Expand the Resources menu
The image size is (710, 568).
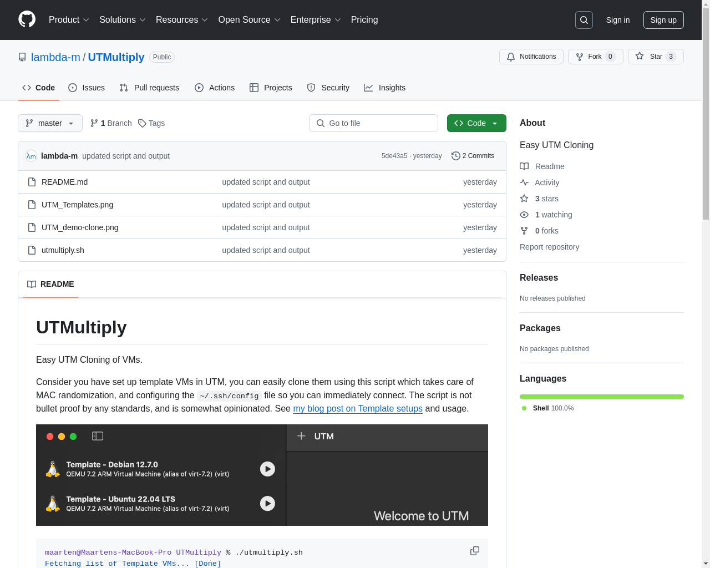click(182, 20)
